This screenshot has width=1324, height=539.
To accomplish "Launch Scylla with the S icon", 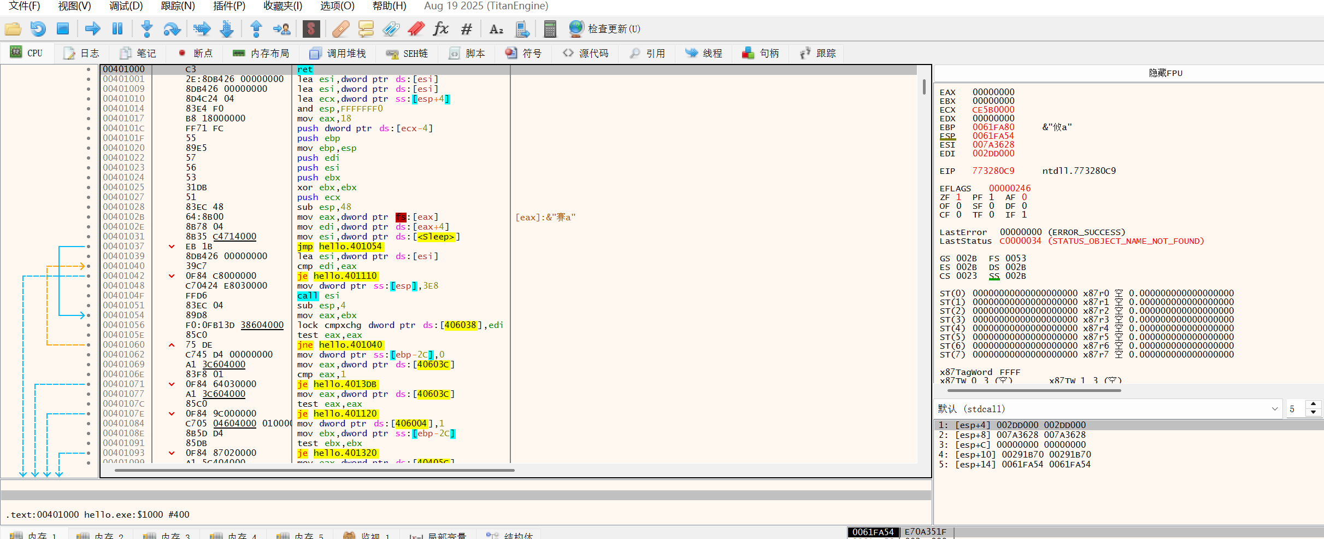I will point(311,28).
